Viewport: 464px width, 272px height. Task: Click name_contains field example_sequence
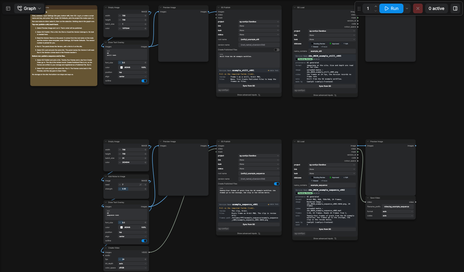point(332,185)
